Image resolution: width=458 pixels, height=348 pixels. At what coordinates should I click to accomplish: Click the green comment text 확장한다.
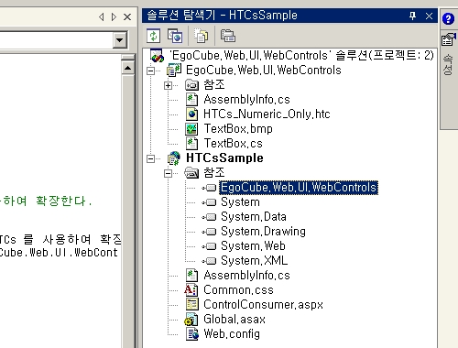[63, 201]
